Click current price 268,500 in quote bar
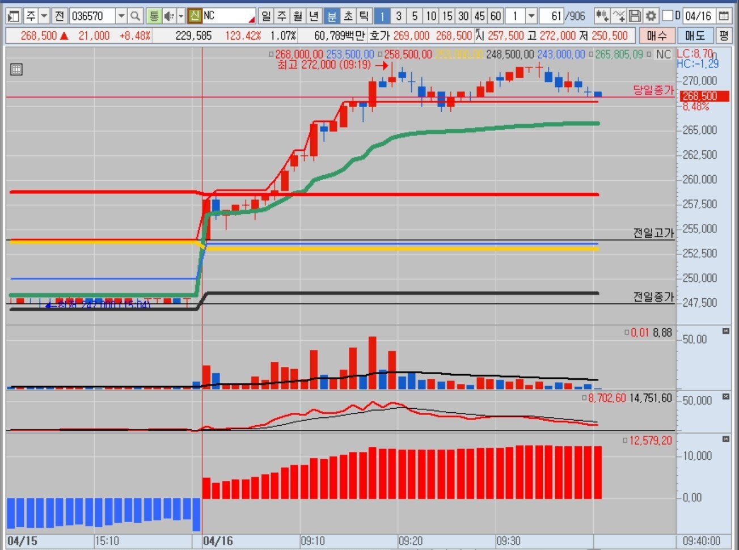This screenshot has height=550, width=739. click(39, 36)
